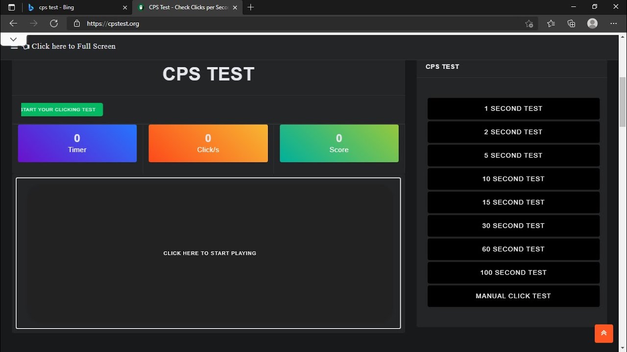Open a new tab with the plus button

pyautogui.click(x=251, y=7)
